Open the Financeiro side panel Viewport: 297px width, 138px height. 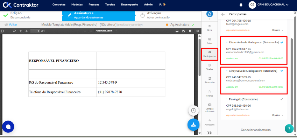click(x=210, y=80)
